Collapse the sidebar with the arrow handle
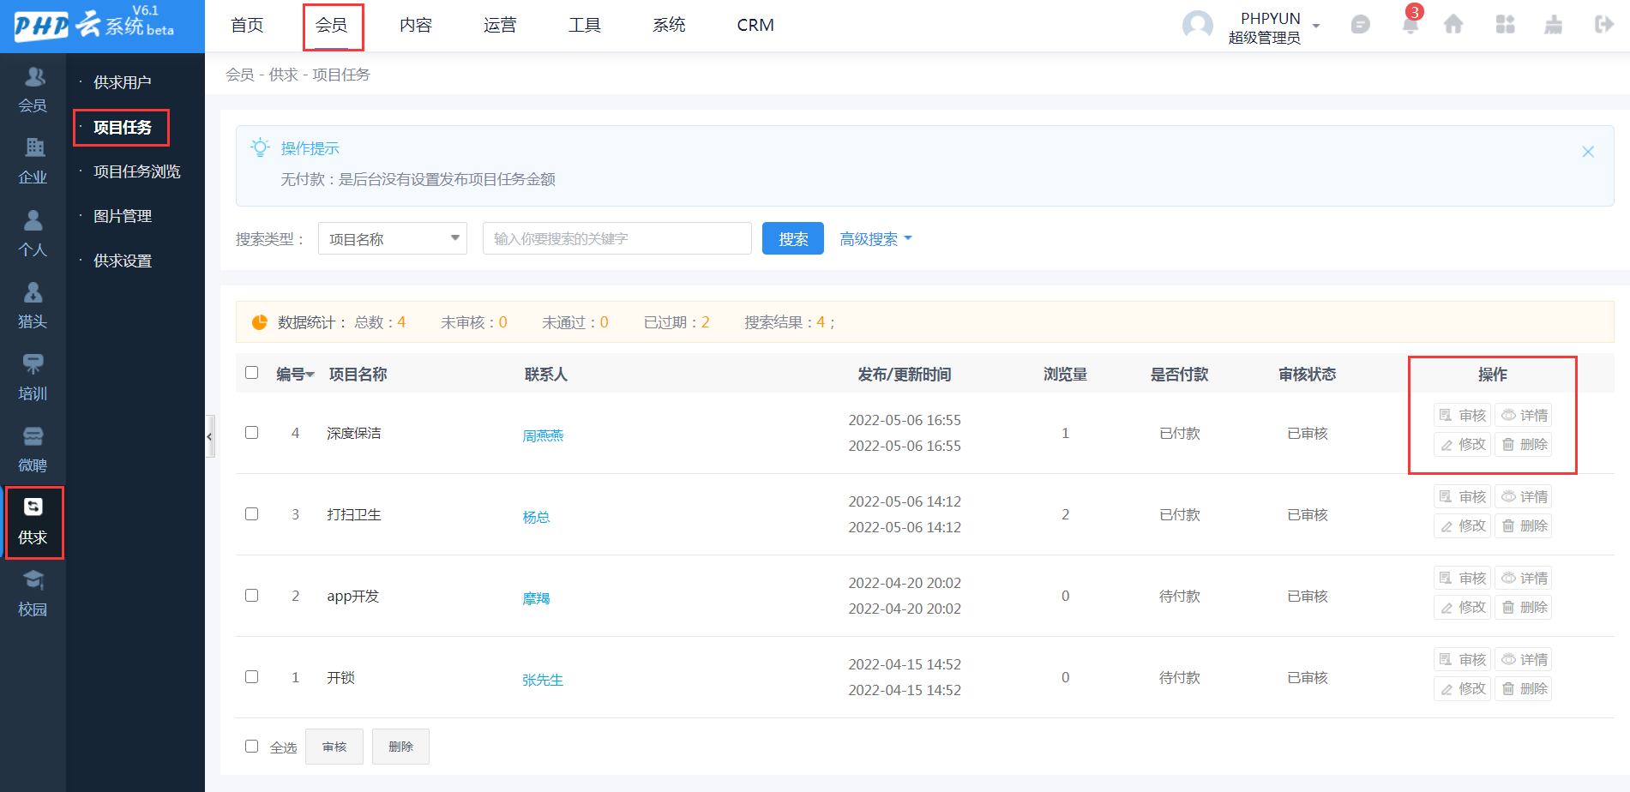 pyautogui.click(x=209, y=436)
